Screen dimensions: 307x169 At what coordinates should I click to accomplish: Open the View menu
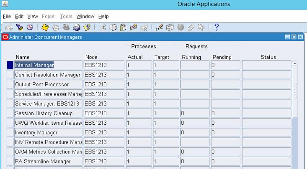pyautogui.click(x=33, y=16)
